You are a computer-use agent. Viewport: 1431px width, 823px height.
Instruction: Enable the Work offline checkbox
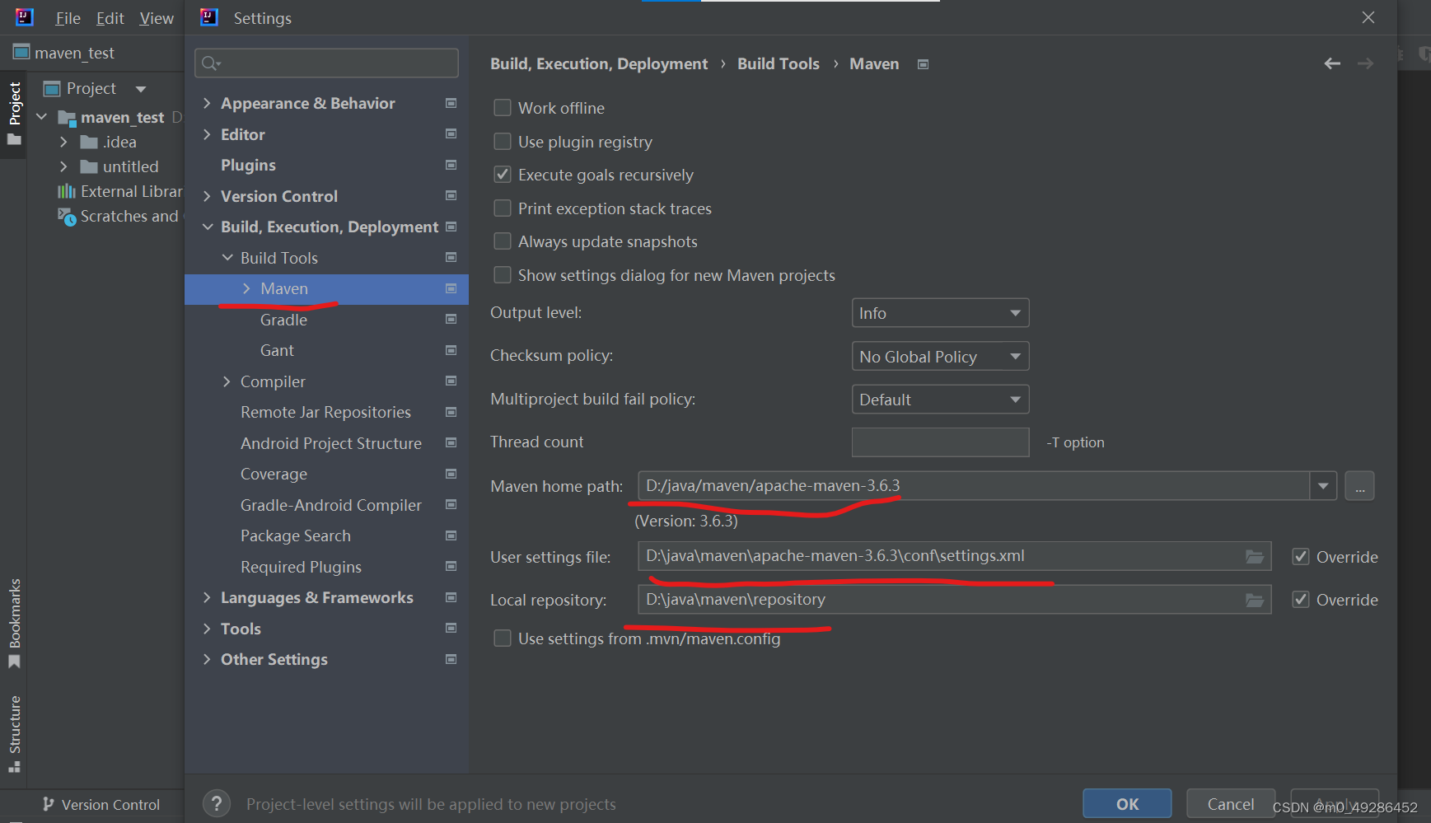point(503,108)
